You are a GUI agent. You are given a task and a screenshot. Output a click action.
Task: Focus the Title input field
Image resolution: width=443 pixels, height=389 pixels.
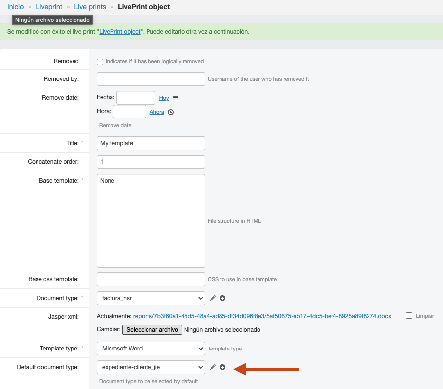pos(151,143)
